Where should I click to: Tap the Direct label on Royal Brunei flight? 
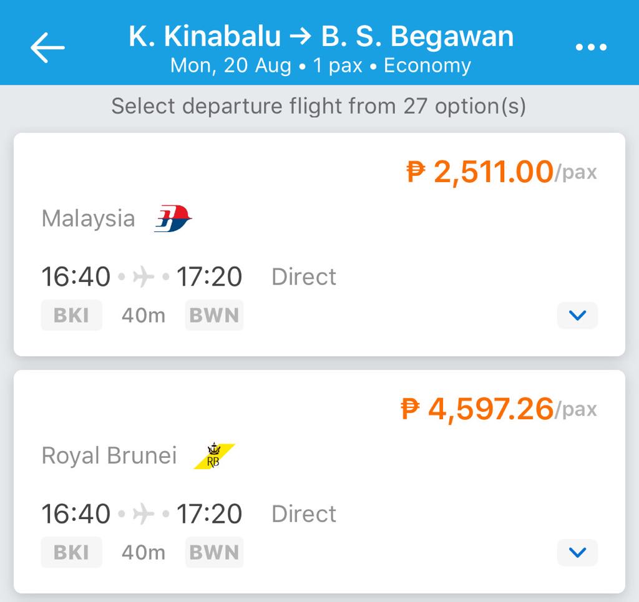pyautogui.click(x=304, y=514)
